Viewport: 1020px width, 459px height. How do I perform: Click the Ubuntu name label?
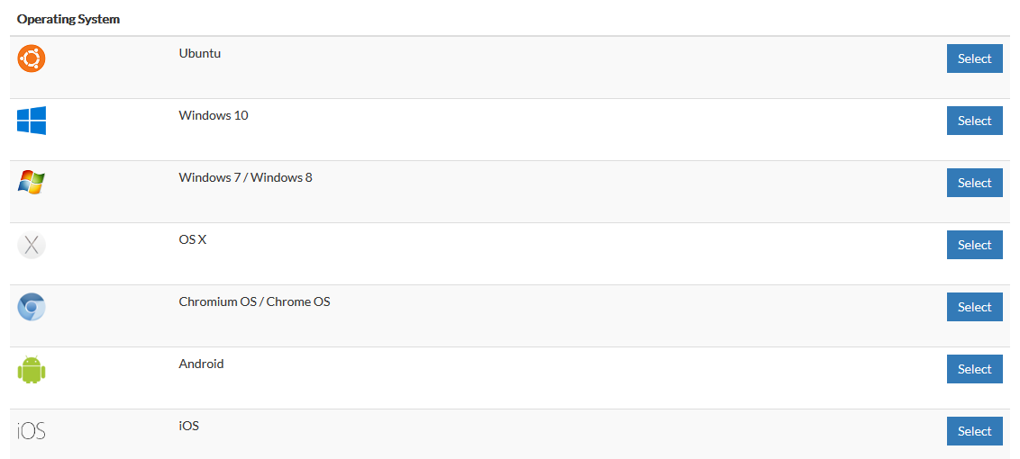pyautogui.click(x=200, y=53)
